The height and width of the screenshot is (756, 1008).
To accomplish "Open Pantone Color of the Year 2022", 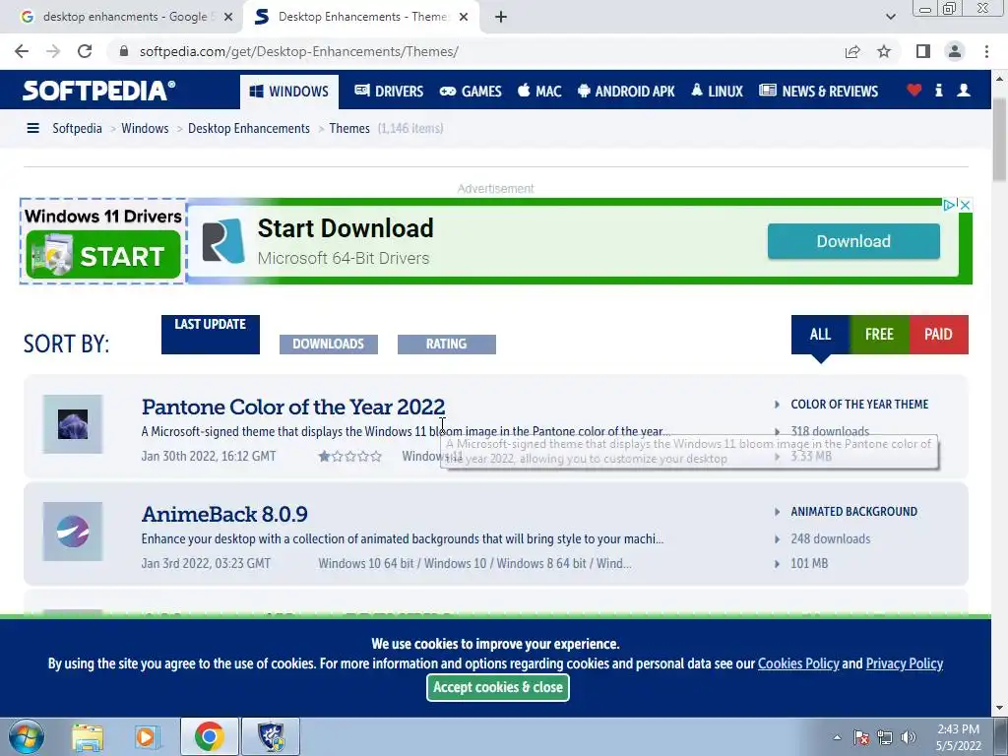I will click(293, 407).
